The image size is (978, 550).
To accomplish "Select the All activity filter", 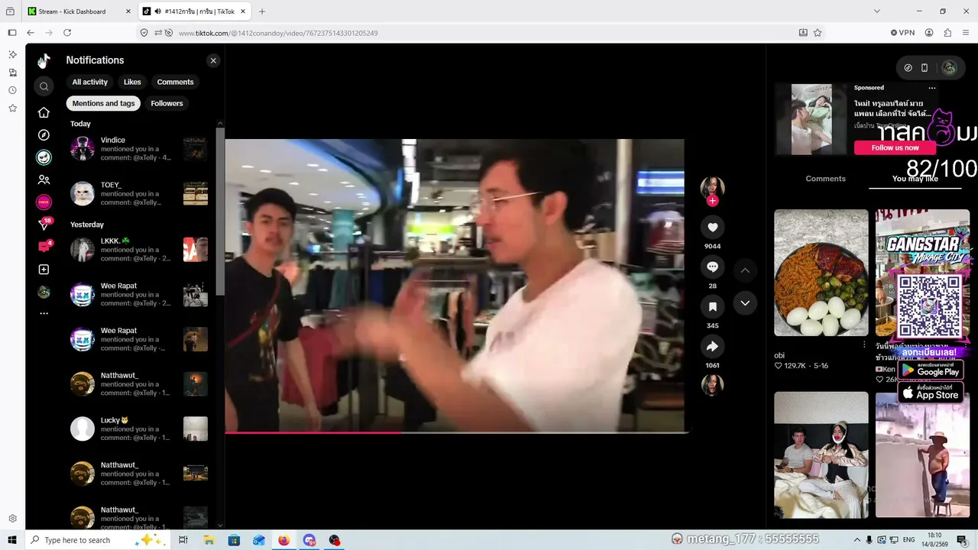I will (x=90, y=82).
